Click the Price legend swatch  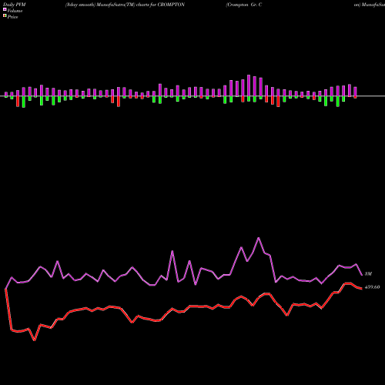pyautogui.click(x=5, y=15)
